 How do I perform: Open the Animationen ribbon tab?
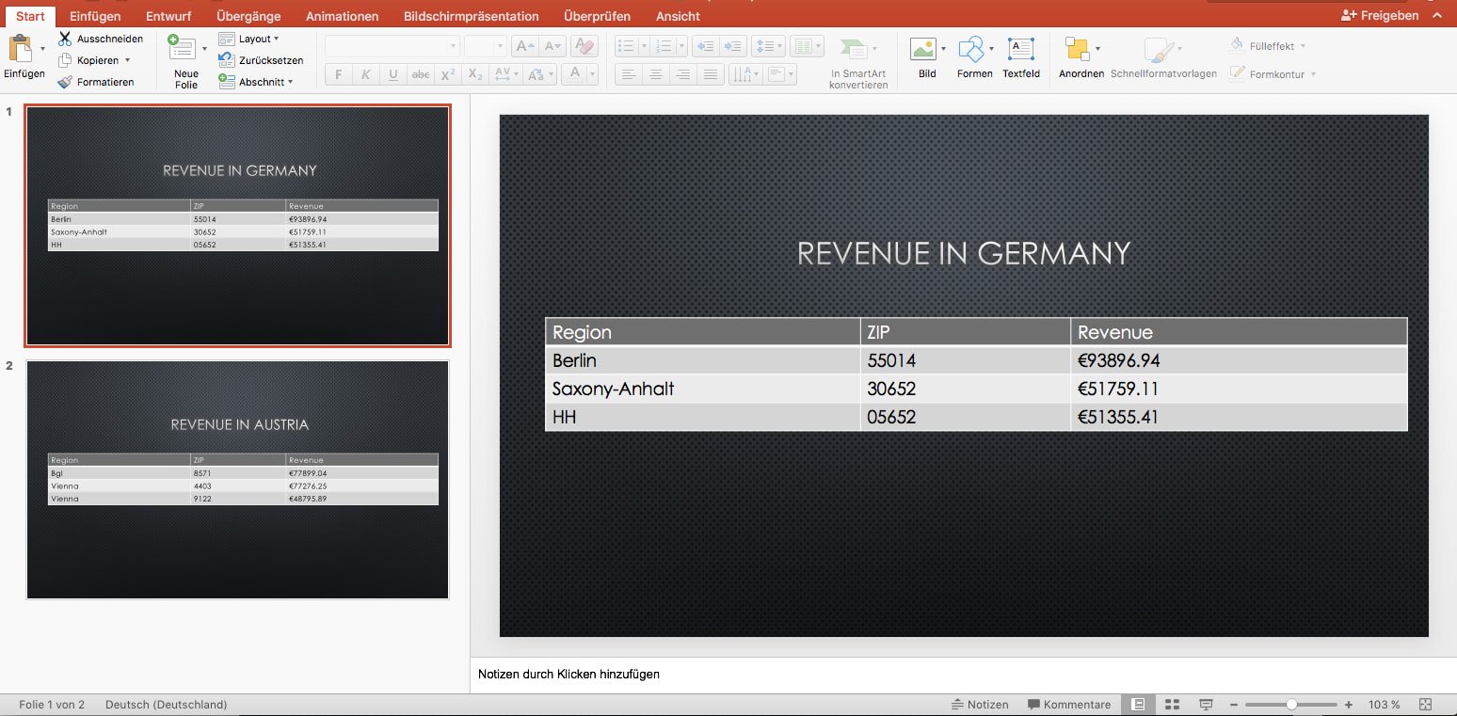pos(342,15)
